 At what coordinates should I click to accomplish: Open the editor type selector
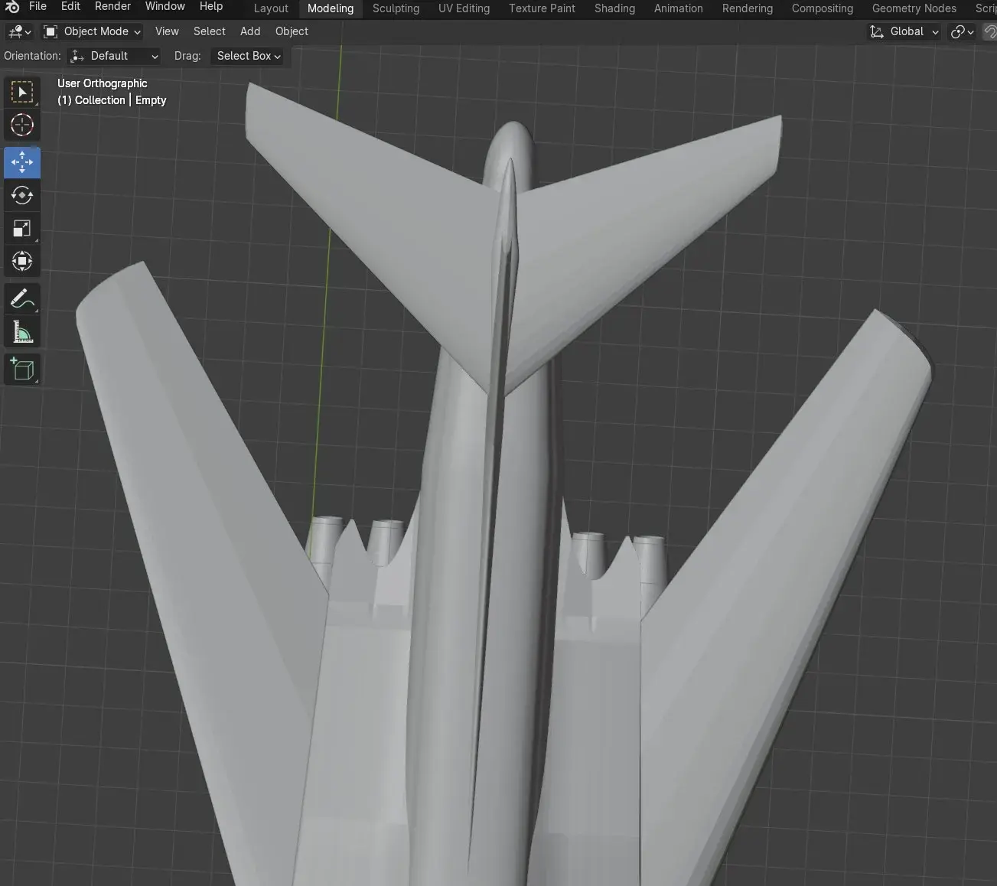19,31
